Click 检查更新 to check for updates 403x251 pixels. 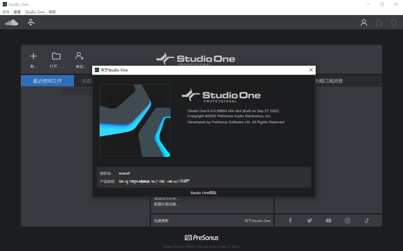click(161, 221)
